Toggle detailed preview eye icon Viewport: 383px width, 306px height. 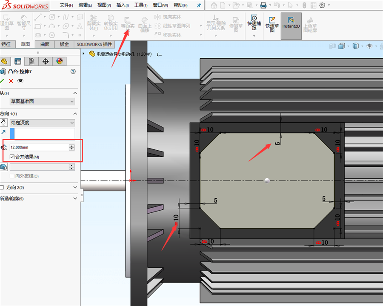(20, 81)
